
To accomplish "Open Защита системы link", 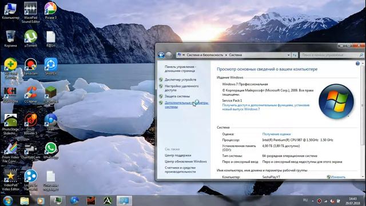I will click(x=177, y=96).
